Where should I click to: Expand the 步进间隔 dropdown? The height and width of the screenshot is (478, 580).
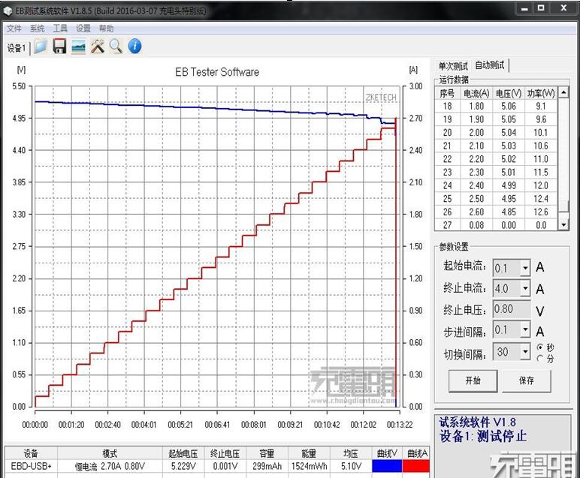click(x=524, y=332)
